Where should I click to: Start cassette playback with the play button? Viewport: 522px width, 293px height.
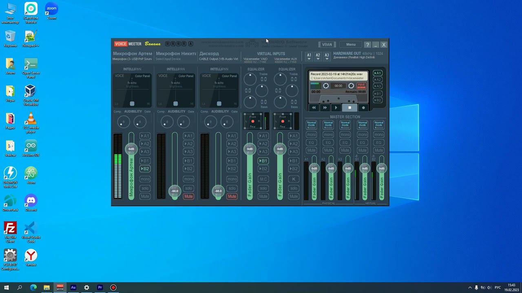tap(336, 108)
